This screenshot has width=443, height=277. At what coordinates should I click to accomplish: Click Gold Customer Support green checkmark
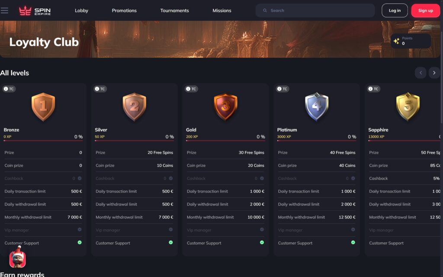tap(262, 242)
